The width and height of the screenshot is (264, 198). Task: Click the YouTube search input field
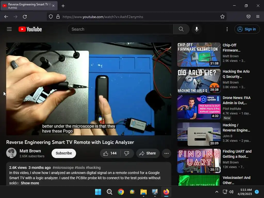(120, 29)
